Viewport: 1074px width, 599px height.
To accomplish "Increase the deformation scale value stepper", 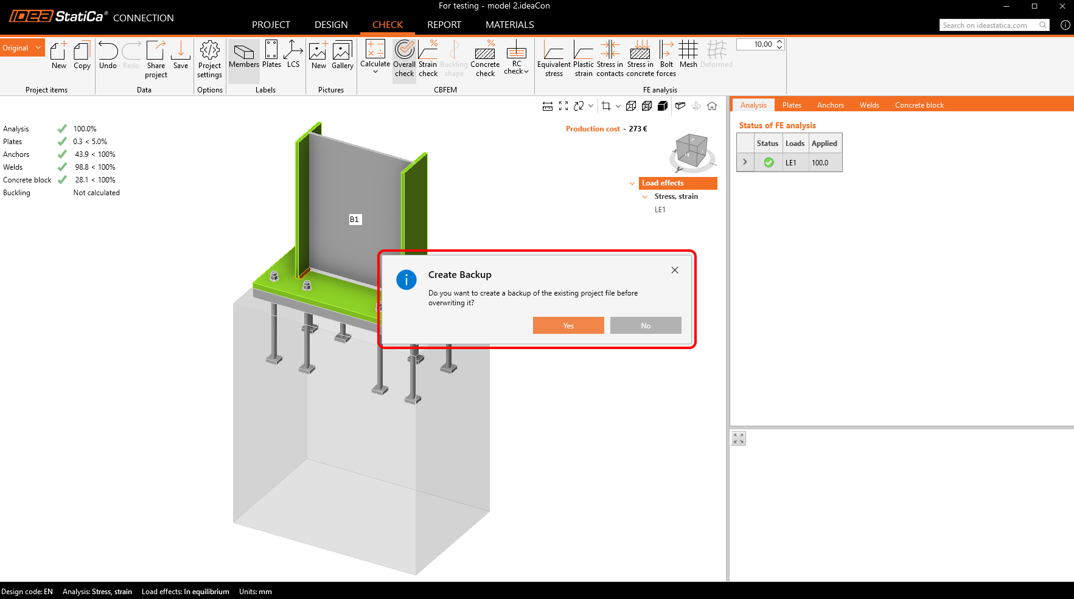I will click(779, 41).
